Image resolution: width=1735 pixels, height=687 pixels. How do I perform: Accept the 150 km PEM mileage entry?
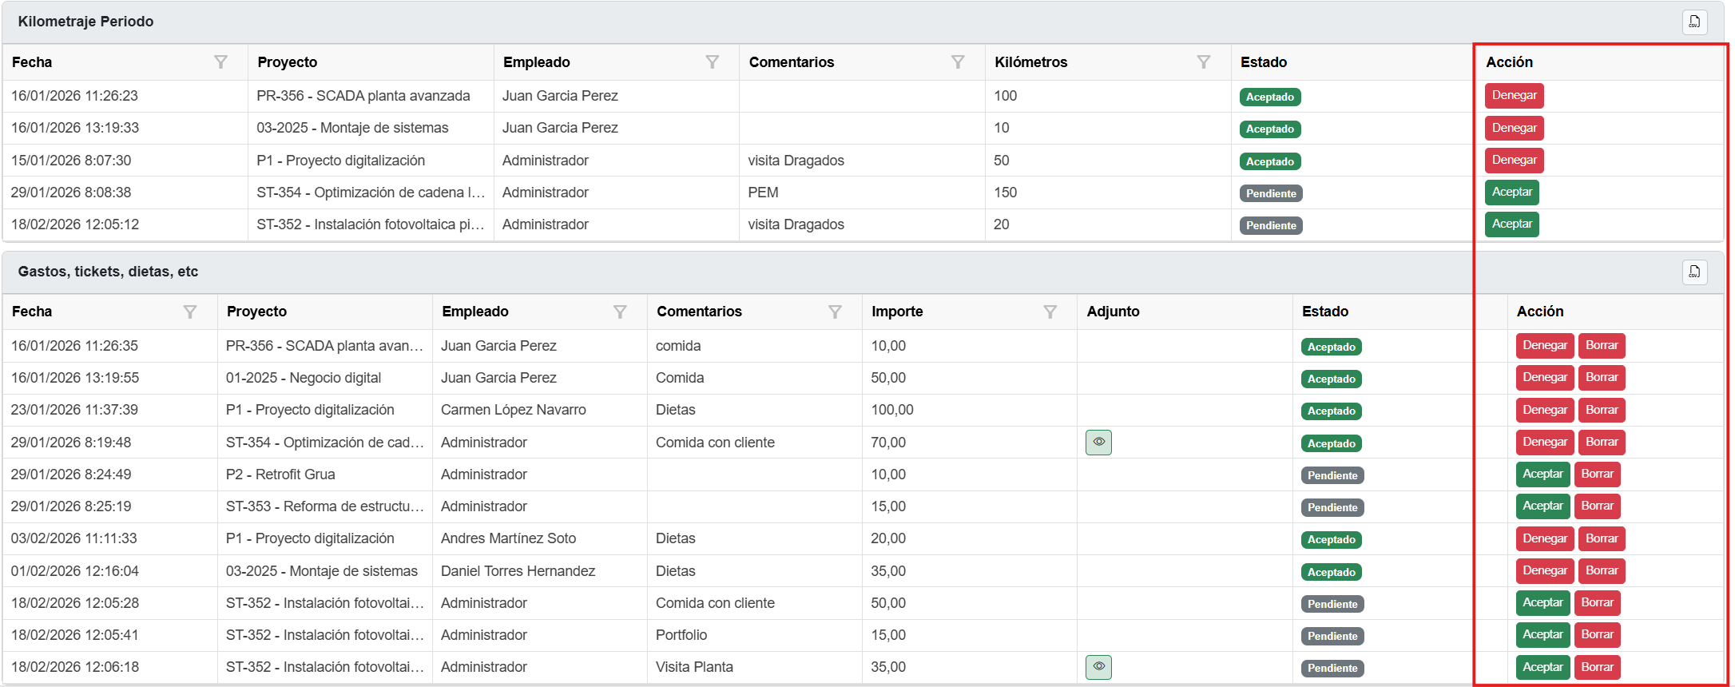1511,193
